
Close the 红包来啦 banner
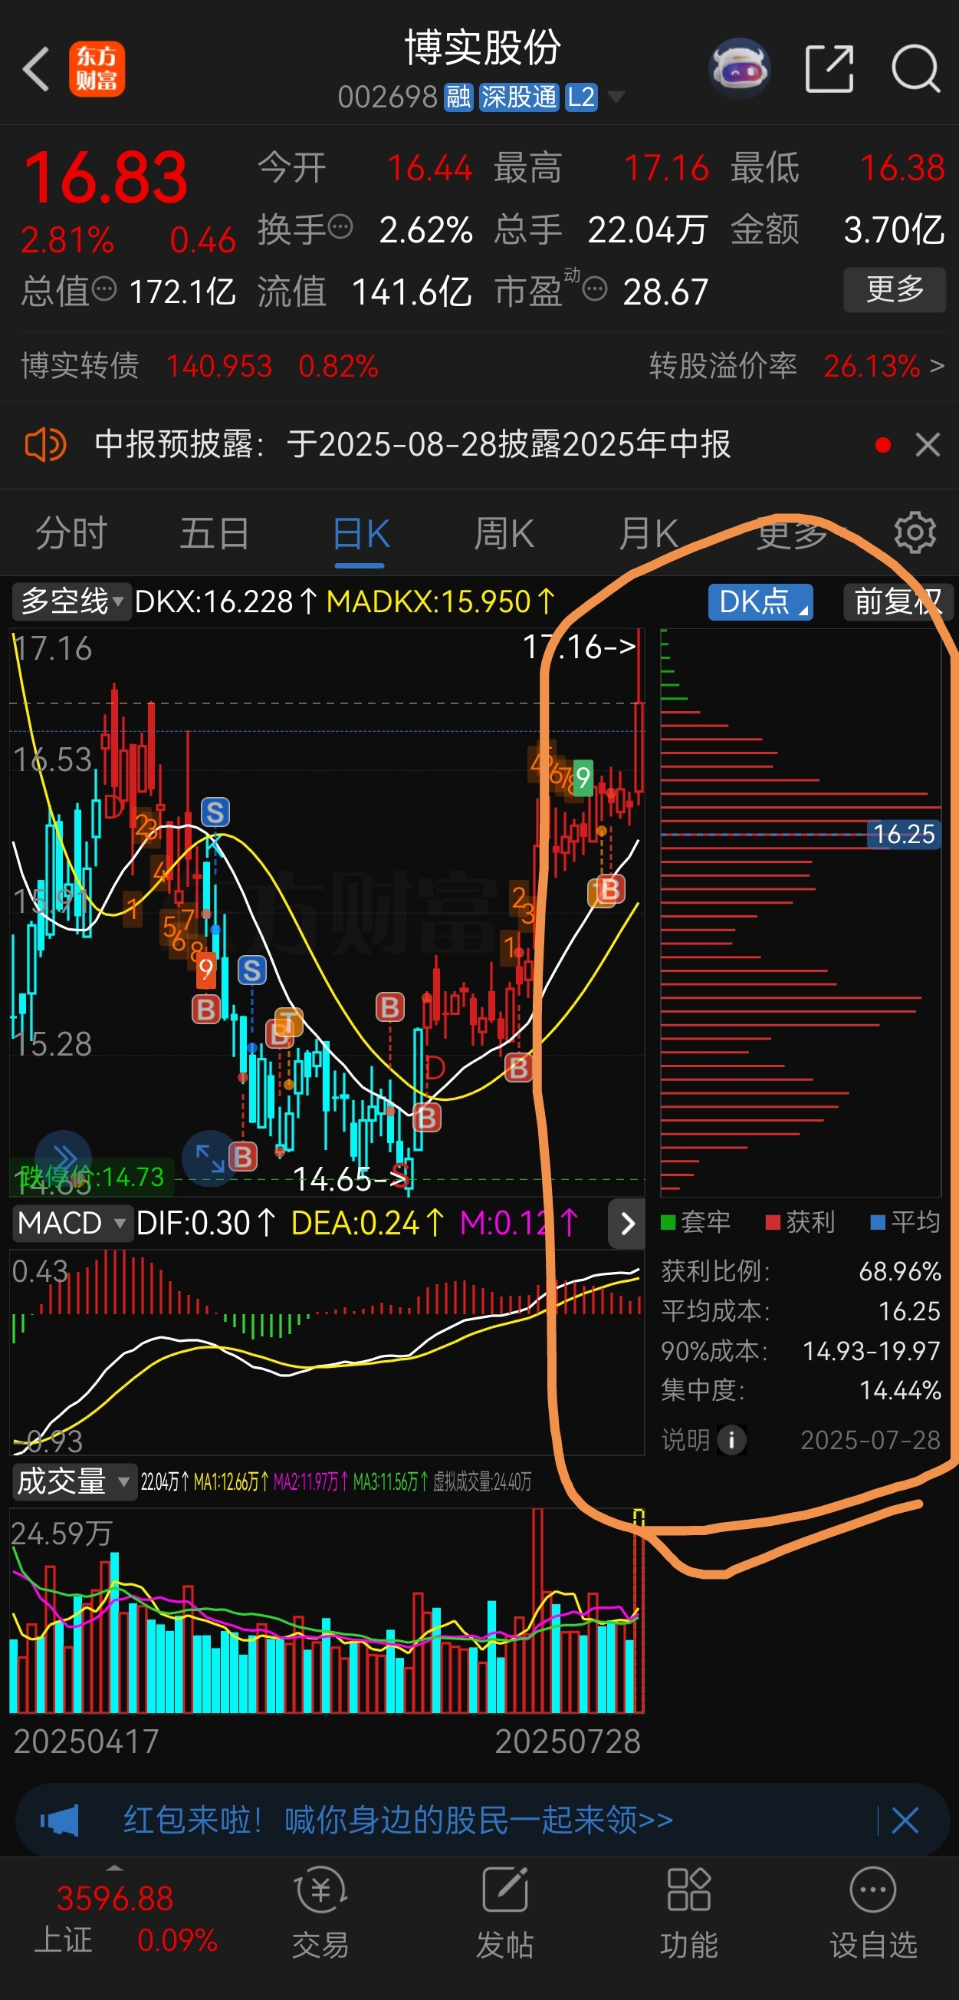tap(905, 1820)
